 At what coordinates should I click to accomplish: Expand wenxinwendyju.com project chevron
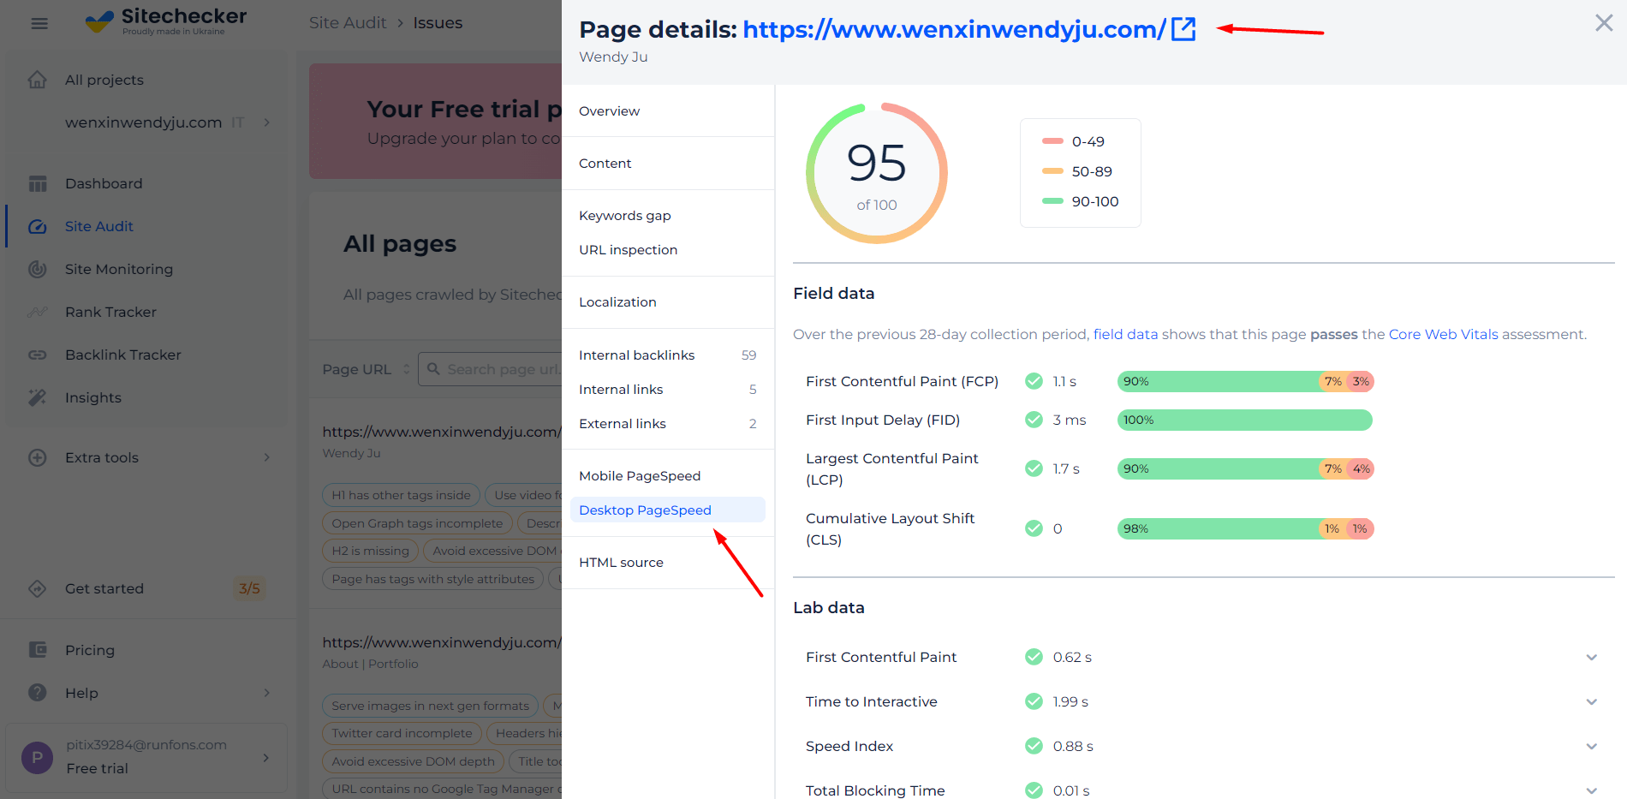coord(267,122)
